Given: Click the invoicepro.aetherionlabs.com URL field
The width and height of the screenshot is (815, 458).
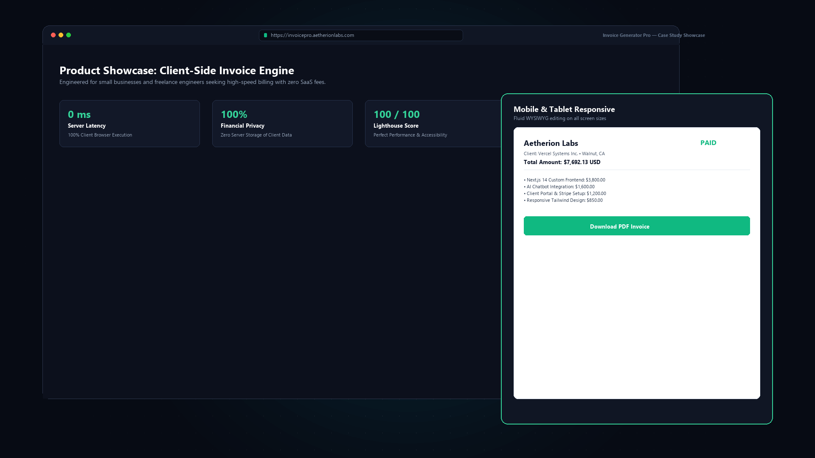Looking at the screenshot, I should pyautogui.click(x=361, y=35).
